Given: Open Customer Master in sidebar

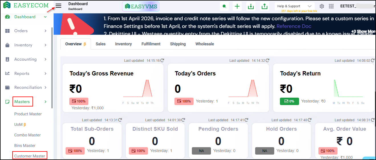Looking at the screenshot, I should pyautogui.click(x=30, y=156).
